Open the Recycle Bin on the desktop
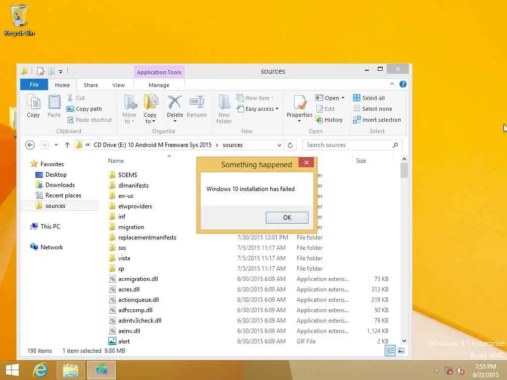 (19, 20)
